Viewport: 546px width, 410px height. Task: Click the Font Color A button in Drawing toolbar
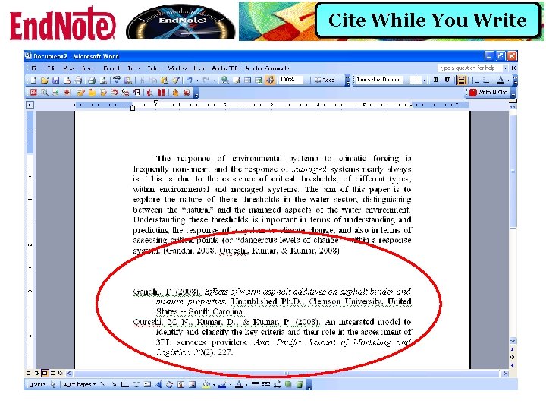click(x=239, y=384)
